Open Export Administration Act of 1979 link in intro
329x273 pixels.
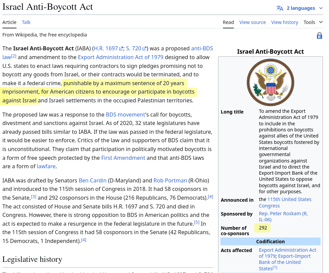click(120, 57)
